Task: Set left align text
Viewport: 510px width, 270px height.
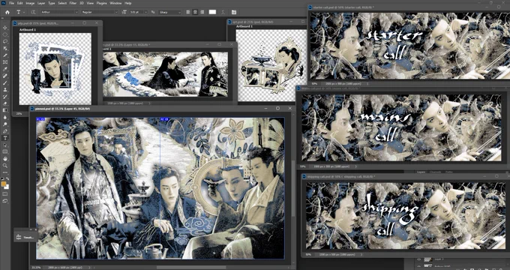Action: (x=188, y=12)
